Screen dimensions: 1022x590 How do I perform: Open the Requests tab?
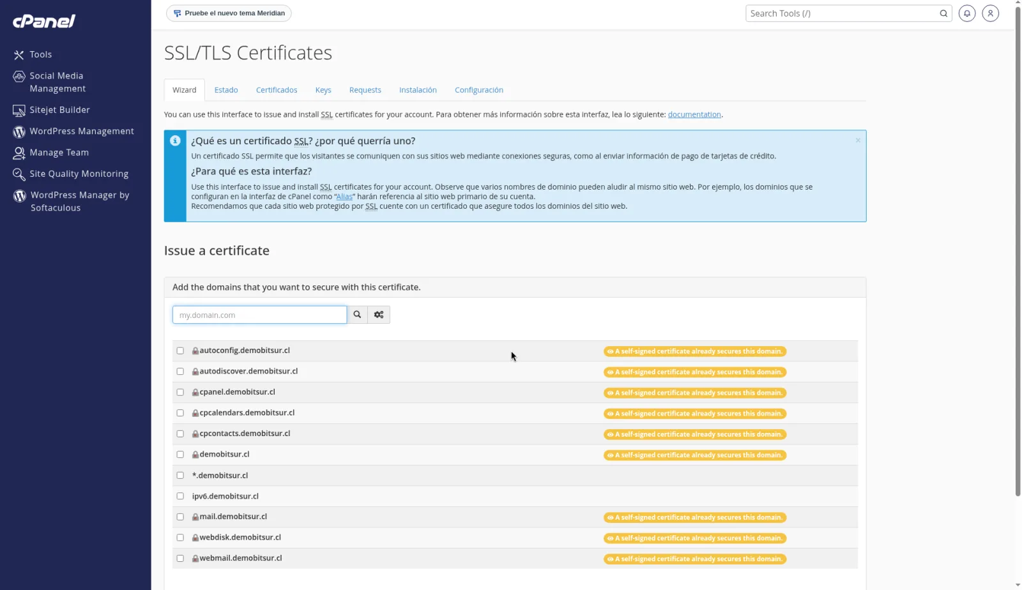pos(365,90)
